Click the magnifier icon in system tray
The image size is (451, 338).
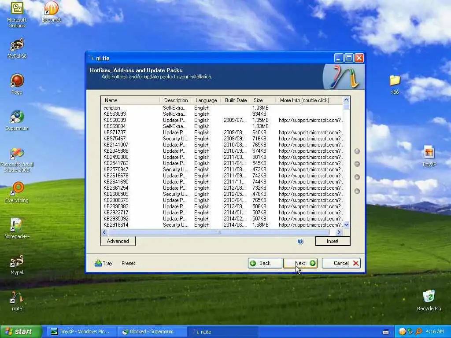419,332
